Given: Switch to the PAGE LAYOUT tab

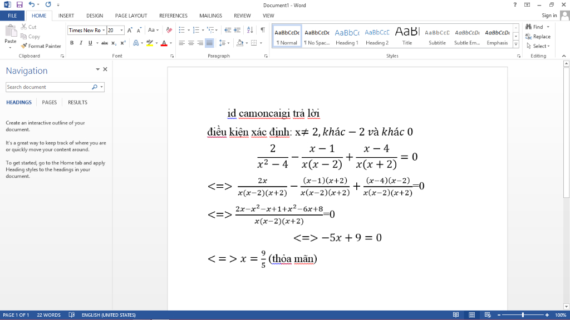Looking at the screenshot, I should pyautogui.click(x=131, y=16).
